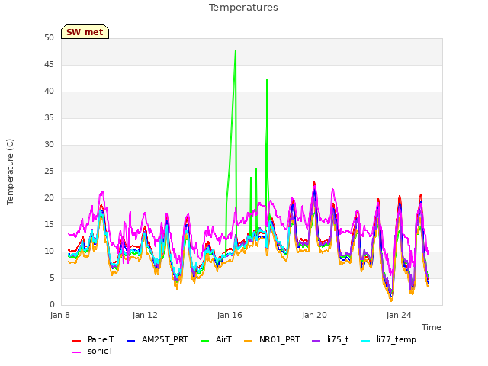Click the Temperature (C) axis label
Screen dimensions: 488x366
10,172
